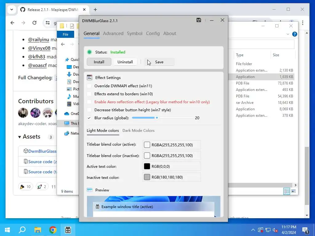Sort Explorer by Type column header
The width and height of the screenshot is (315, 236).
(240, 55)
